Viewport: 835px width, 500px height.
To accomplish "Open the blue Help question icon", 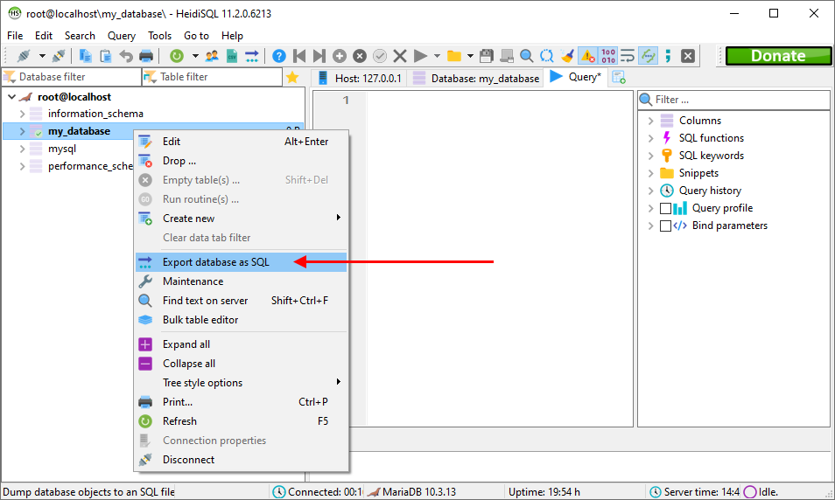I will [x=279, y=56].
